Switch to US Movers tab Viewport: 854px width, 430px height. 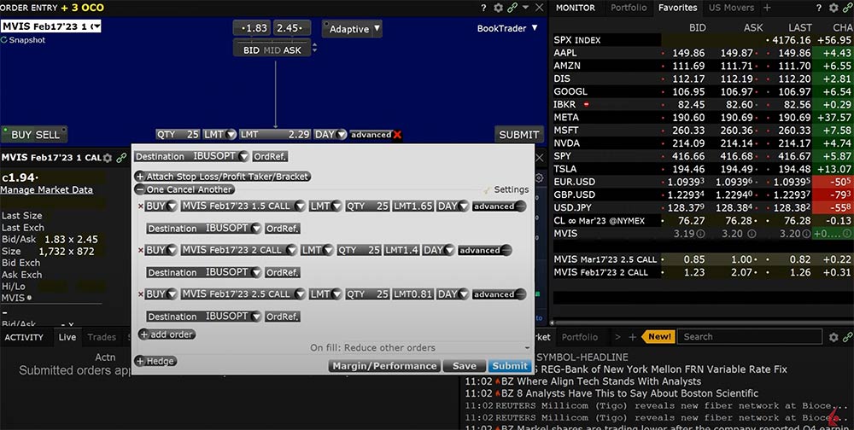pos(732,8)
